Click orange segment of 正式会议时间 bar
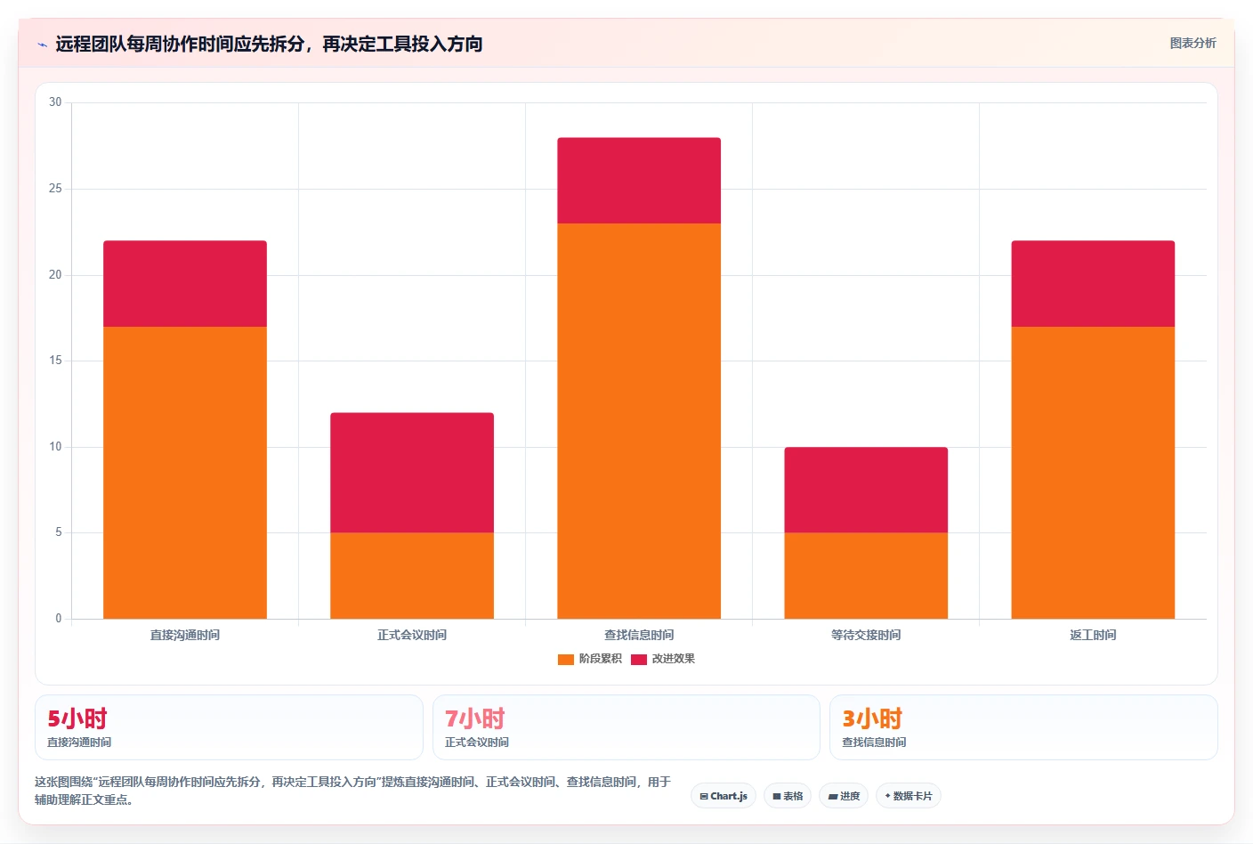Image resolution: width=1253 pixels, height=844 pixels. (x=412, y=576)
